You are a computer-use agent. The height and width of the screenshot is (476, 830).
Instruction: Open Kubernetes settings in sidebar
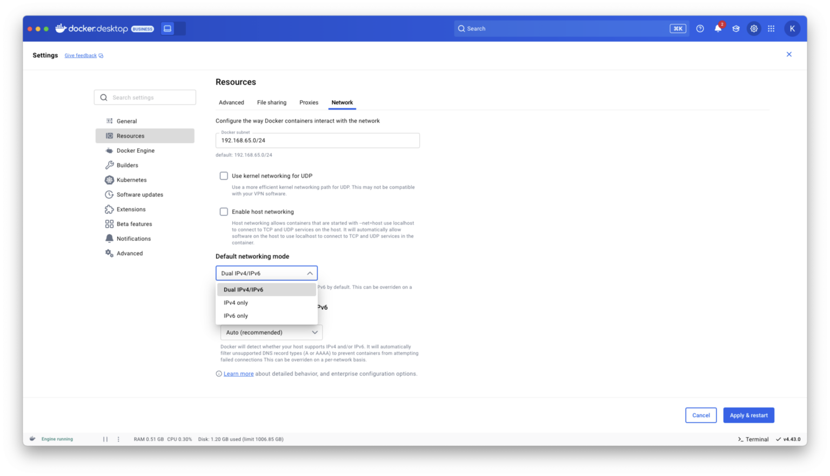point(132,180)
